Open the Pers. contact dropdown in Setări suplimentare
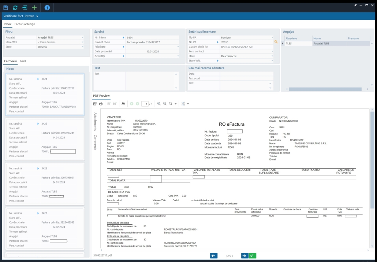377x262 pixels. coord(272,51)
